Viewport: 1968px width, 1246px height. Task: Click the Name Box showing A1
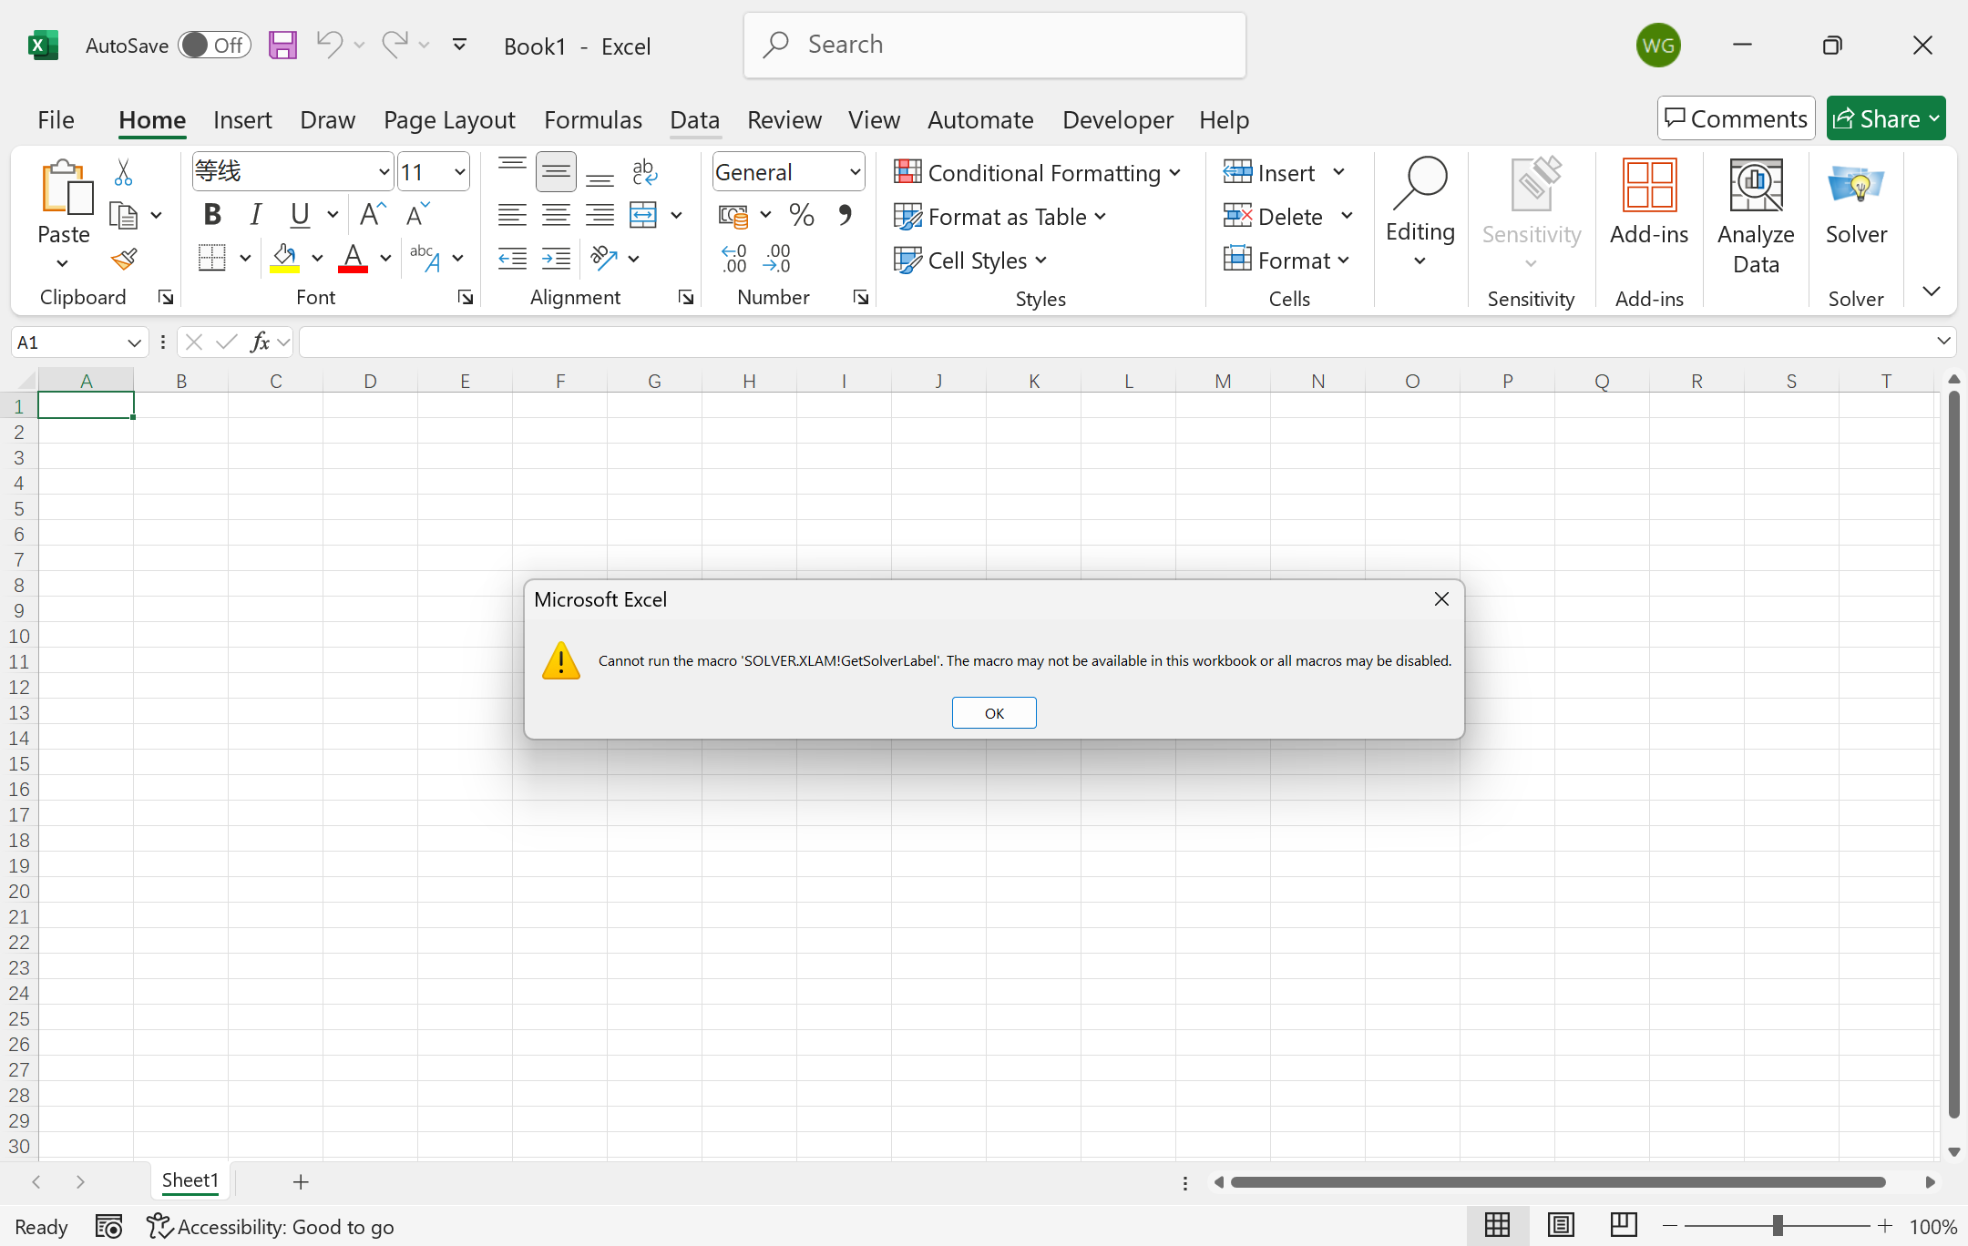69,342
